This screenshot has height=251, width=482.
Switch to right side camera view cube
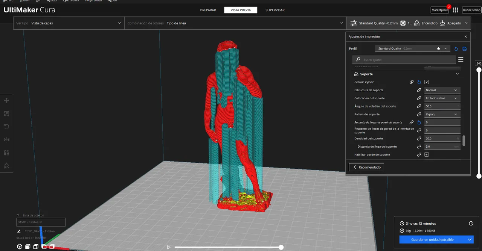tap(52, 247)
